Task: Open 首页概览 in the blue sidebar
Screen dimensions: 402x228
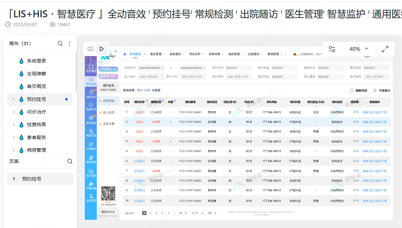Action: tap(91, 68)
